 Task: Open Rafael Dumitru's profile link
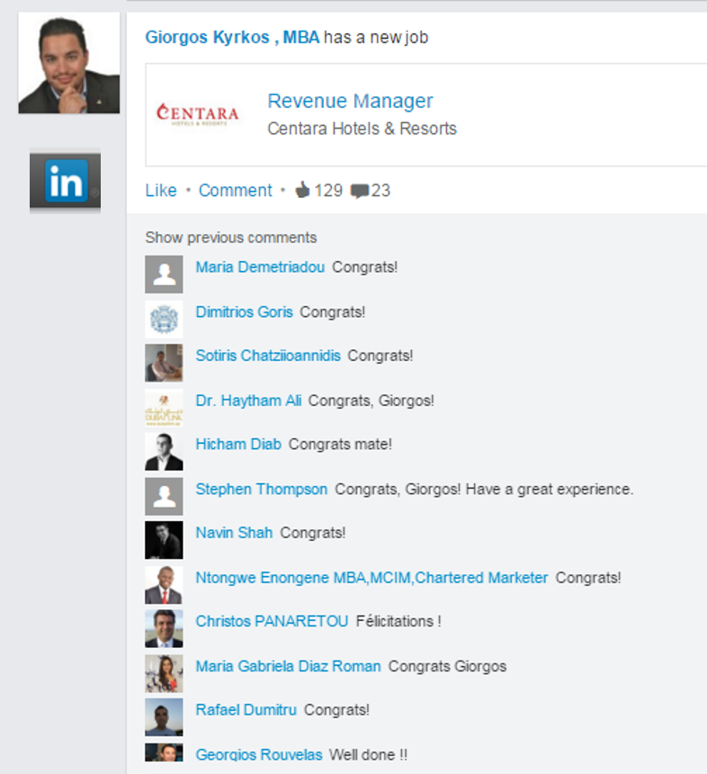tap(246, 710)
